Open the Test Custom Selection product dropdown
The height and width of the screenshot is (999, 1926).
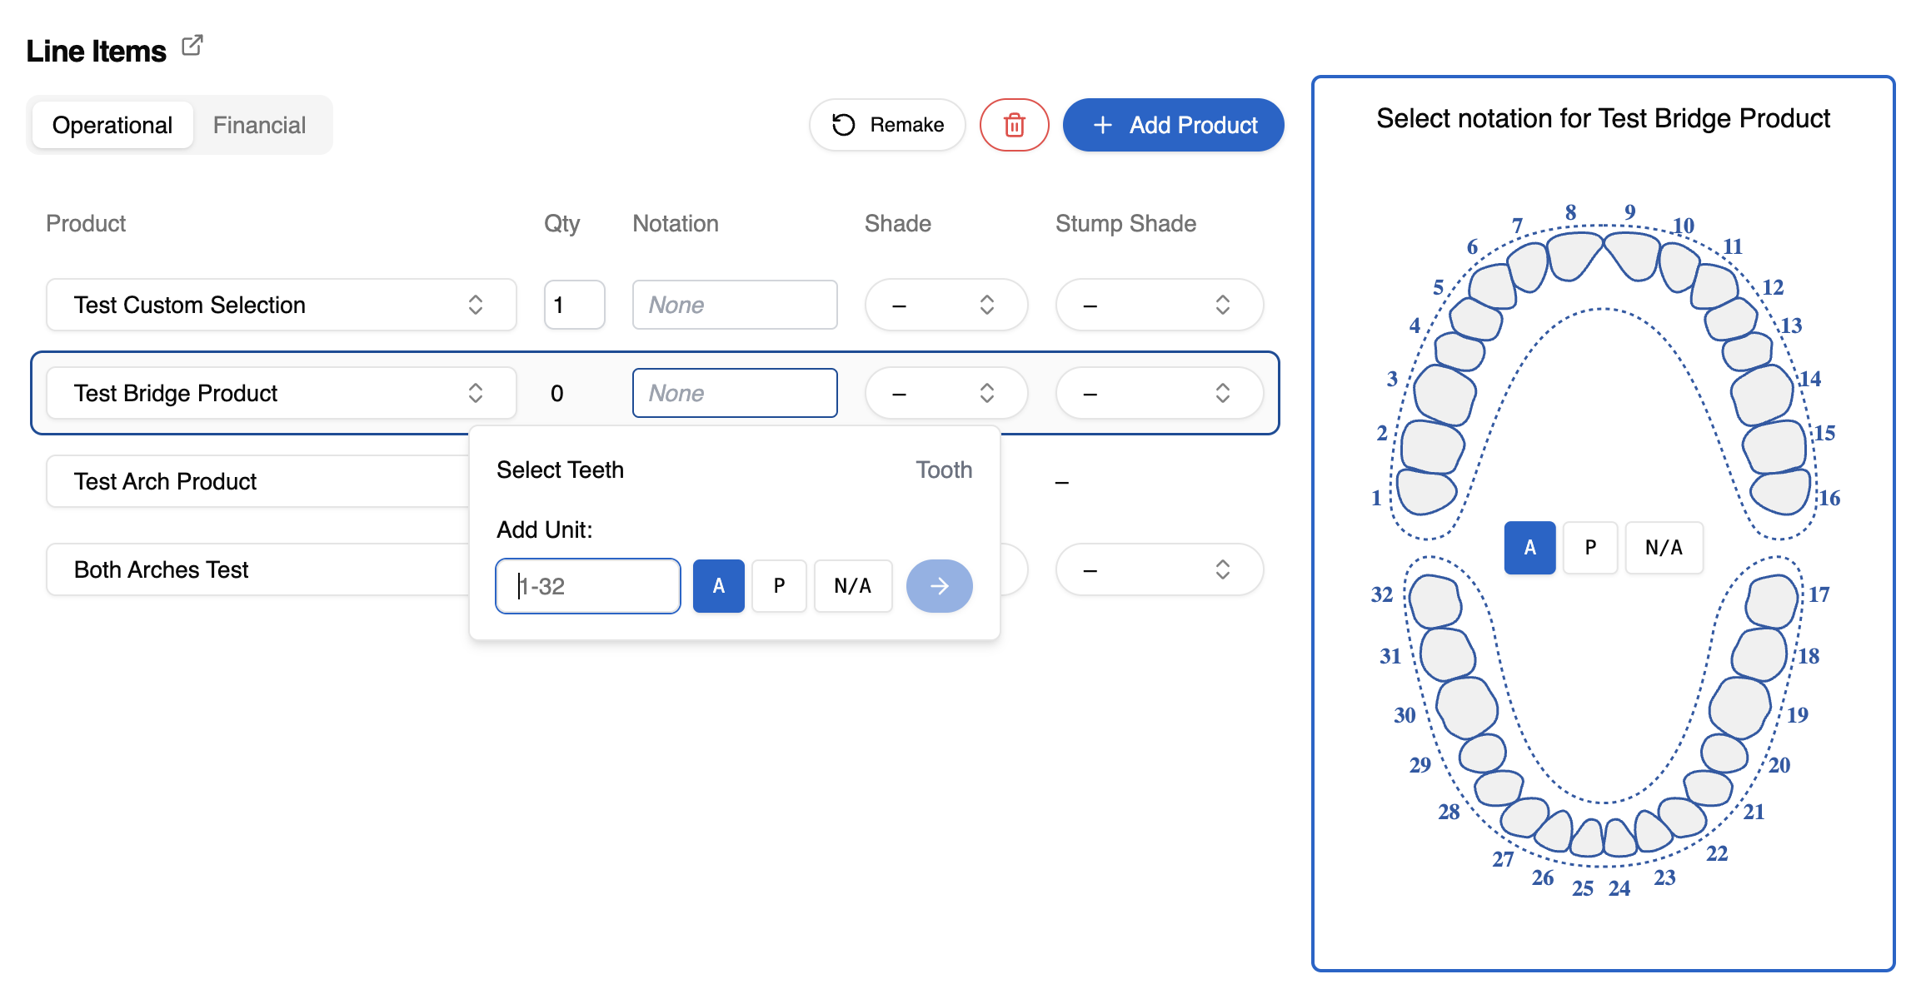pyautogui.click(x=282, y=305)
